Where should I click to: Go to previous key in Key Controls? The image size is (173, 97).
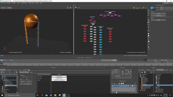[x=122, y=72]
